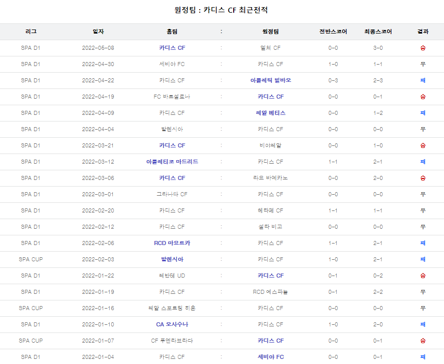
Task: Click the final score 1-2
Action: coord(378,113)
